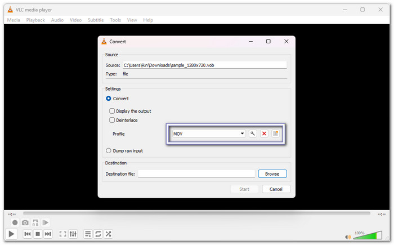Click the frame-by-frame step icon
Viewport: 394px width, 245px height.
45,222
